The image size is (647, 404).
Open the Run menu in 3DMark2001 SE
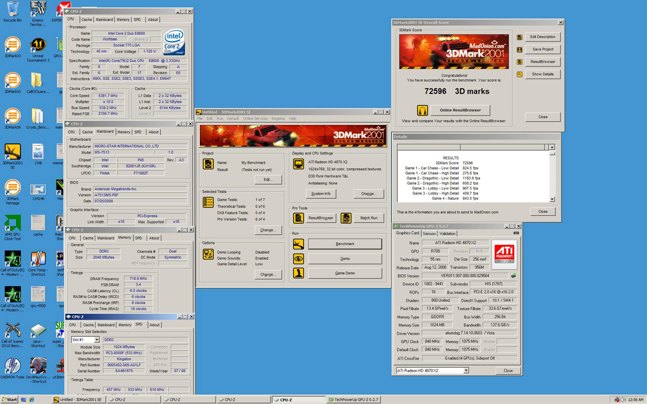[x=220, y=119]
